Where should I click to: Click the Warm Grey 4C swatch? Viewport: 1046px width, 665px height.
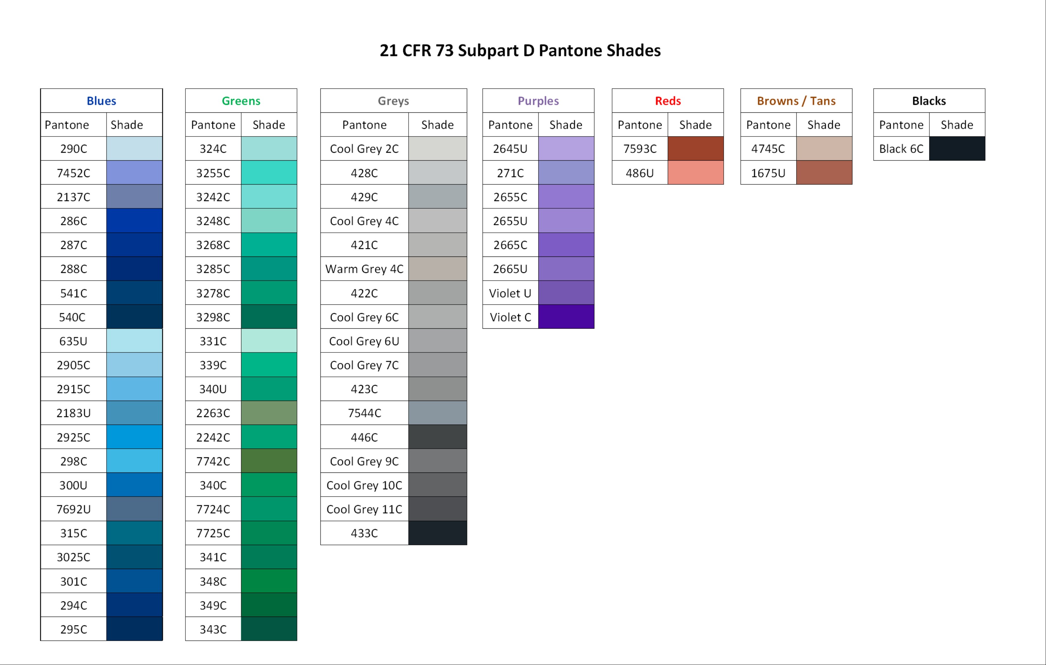pyautogui.click(x=437, y=269)
